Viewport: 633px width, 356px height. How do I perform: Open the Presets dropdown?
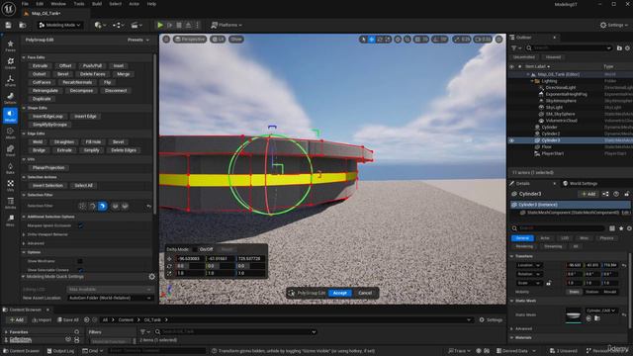pos(138,40)
